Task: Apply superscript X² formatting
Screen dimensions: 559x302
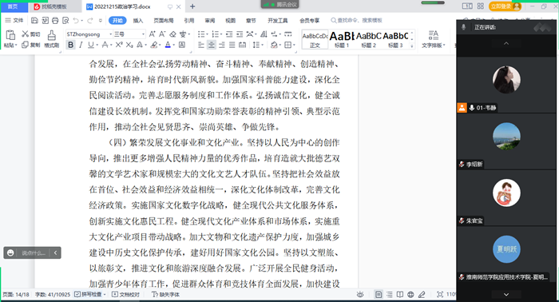Action: click(x=119, y=45)
